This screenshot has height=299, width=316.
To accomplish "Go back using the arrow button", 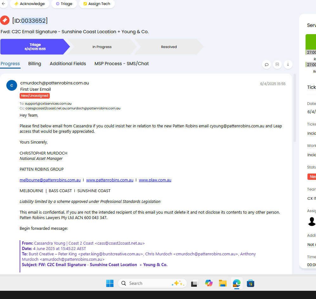I will (3, 3).
